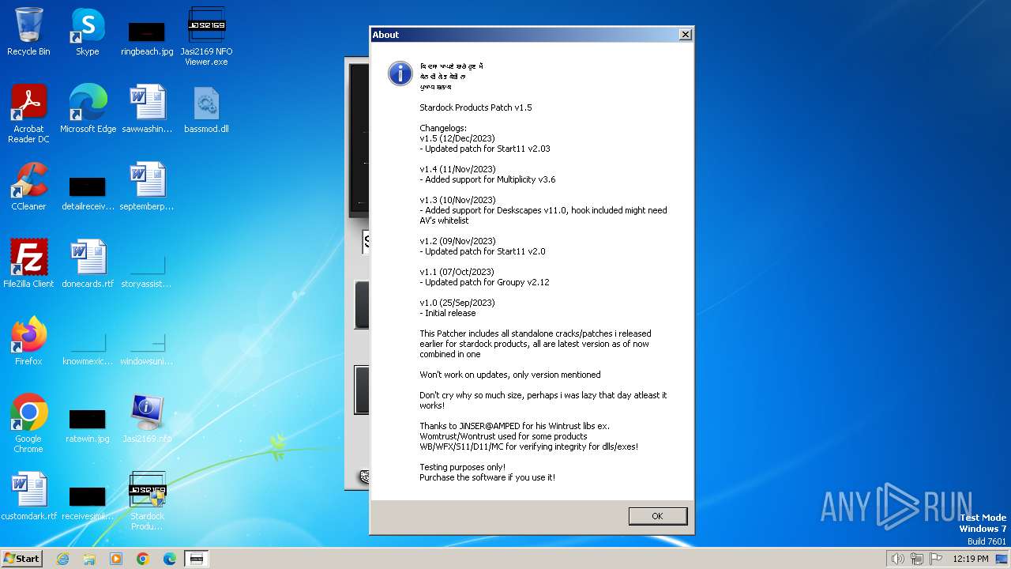This screenshot has width=1011, height=569.
Task: Close the About dialog window
Action: 686,35
